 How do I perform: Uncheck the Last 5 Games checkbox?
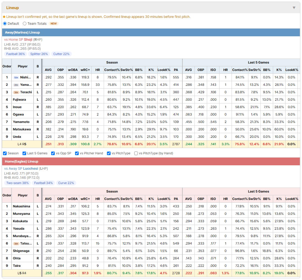[x=24, y=153]
